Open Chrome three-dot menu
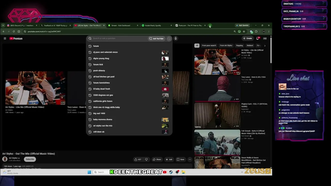 pyautogui.click(x=269, y=32)
